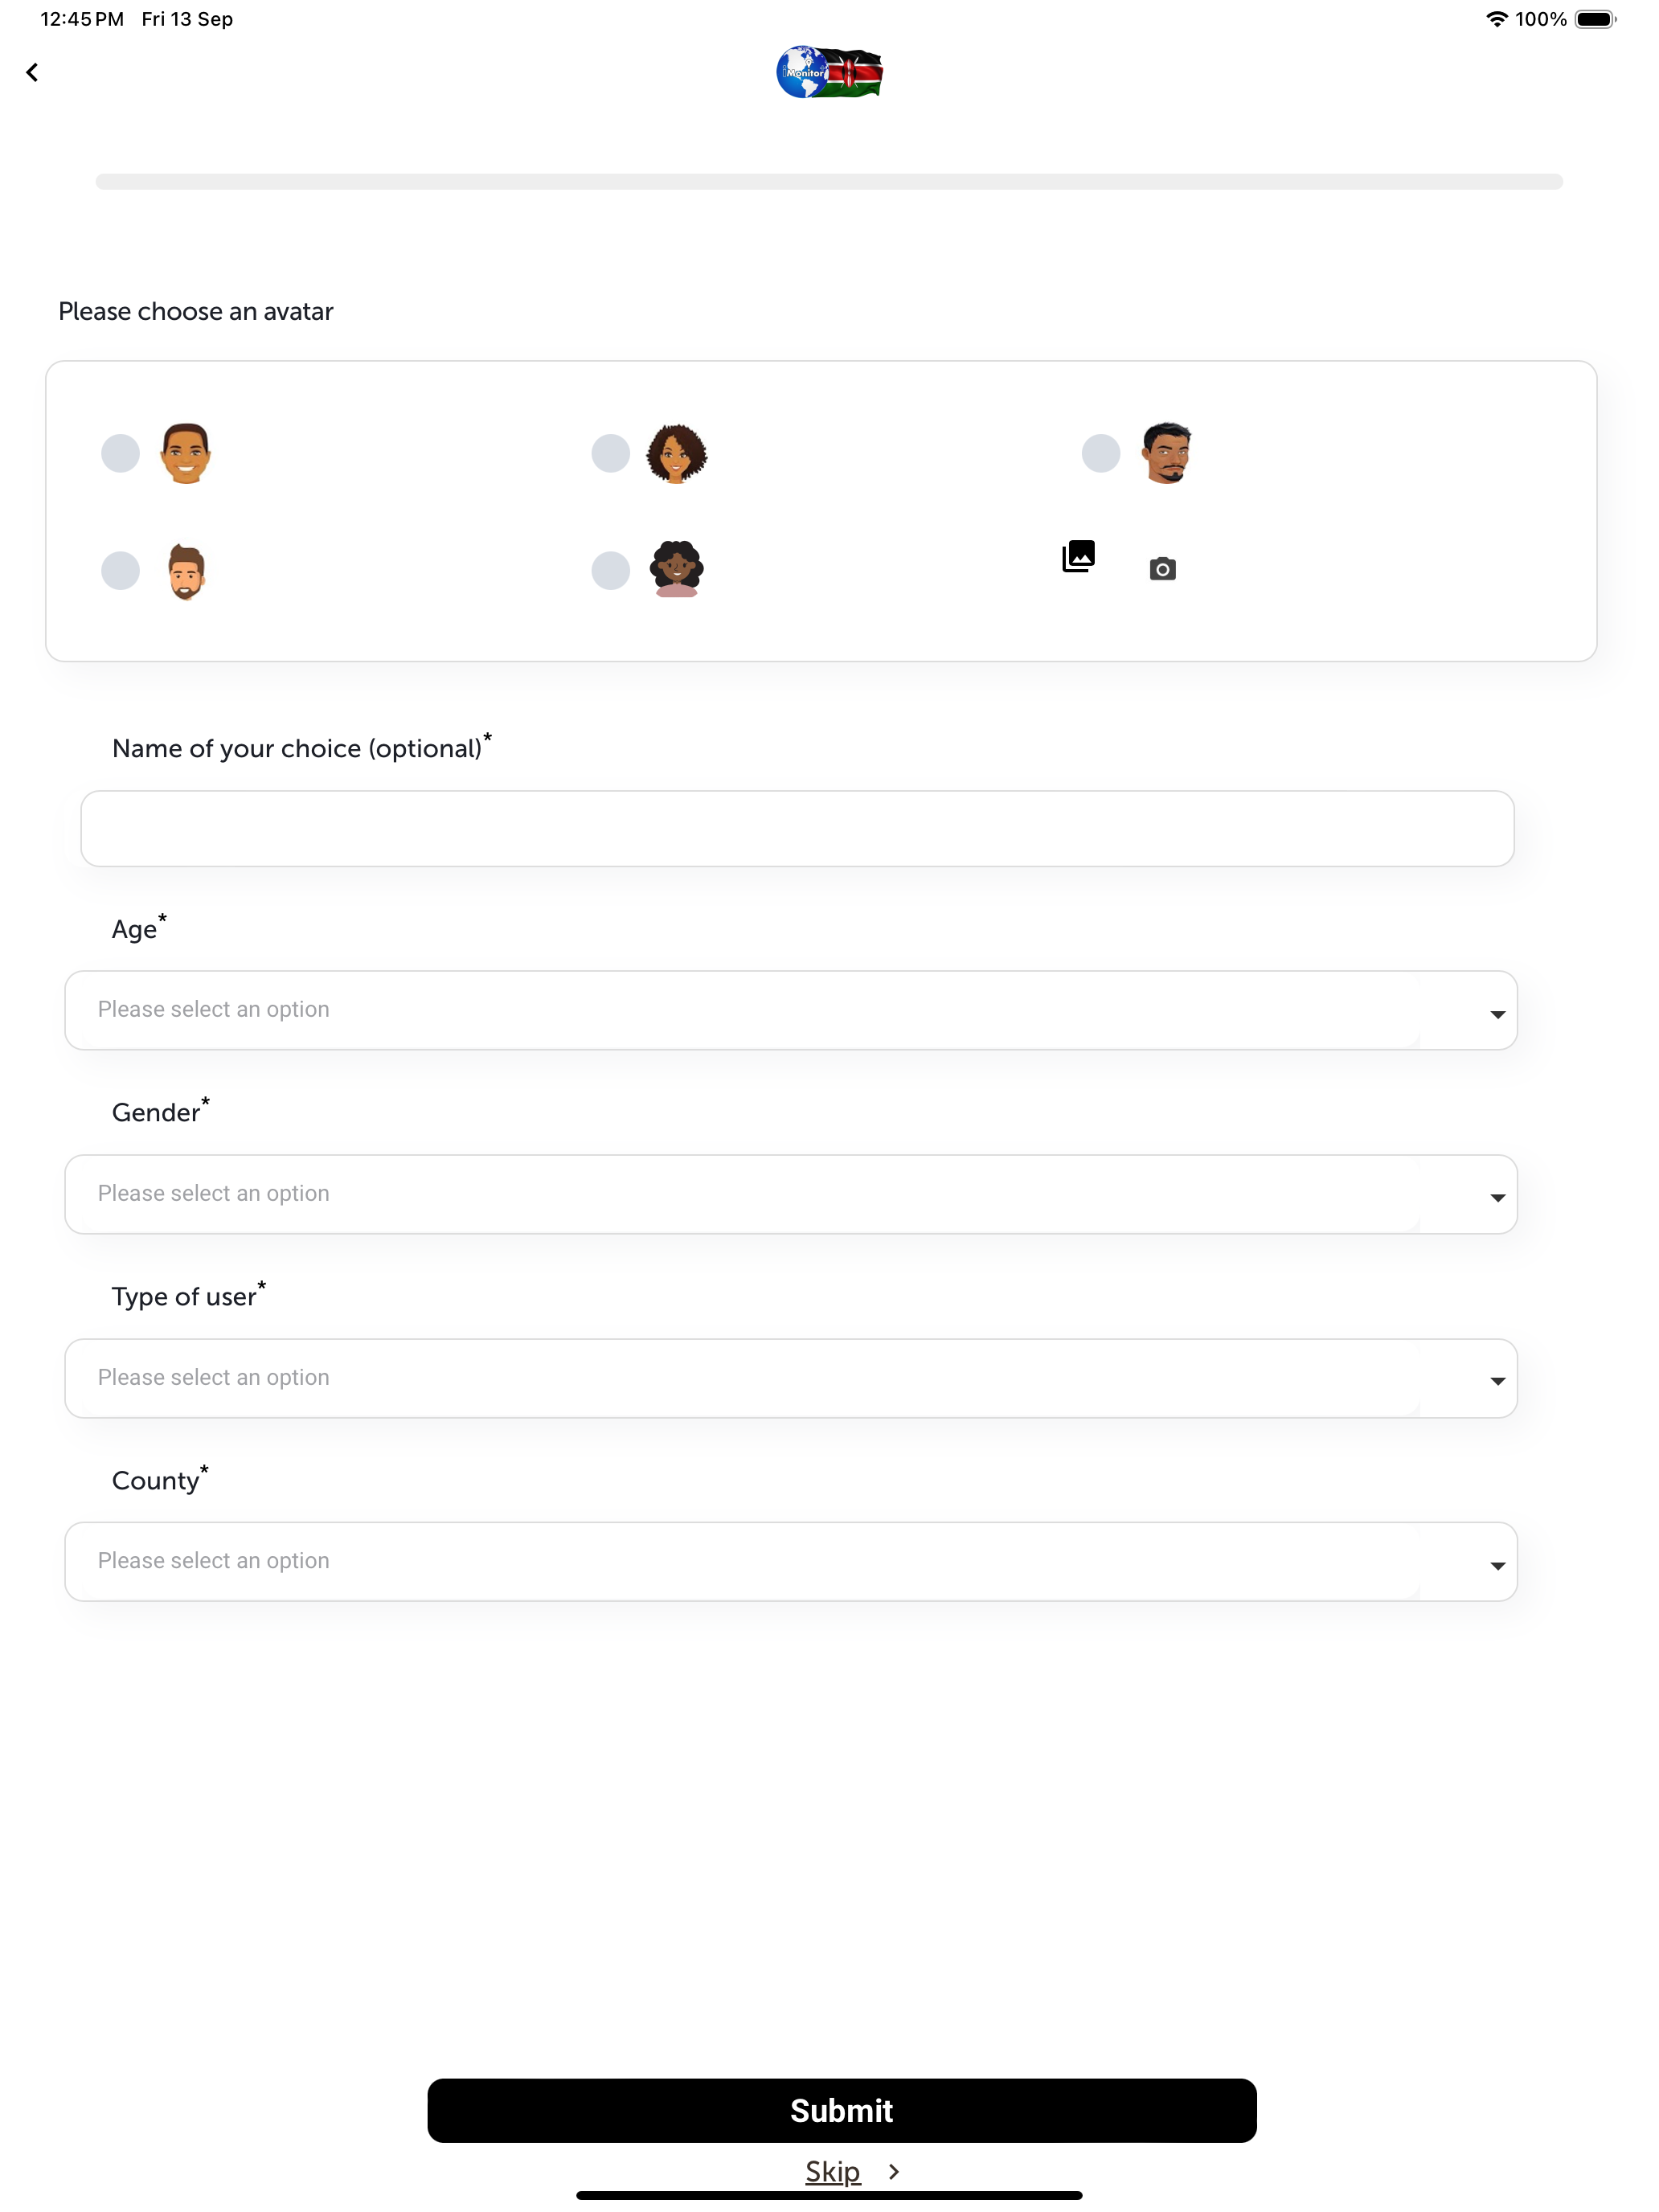
Task: Click the Skip link
Action: (832, 2171)
